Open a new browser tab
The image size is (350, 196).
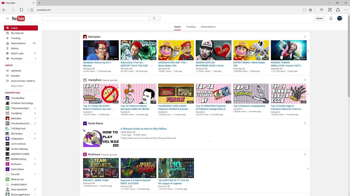pos(39,3)
